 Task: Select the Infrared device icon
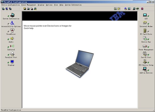[12, 46]
